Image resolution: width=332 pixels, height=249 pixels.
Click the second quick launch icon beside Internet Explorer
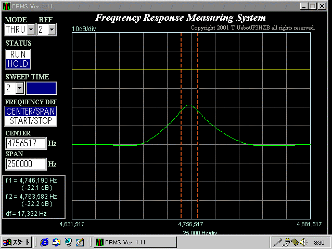(56, 242)
